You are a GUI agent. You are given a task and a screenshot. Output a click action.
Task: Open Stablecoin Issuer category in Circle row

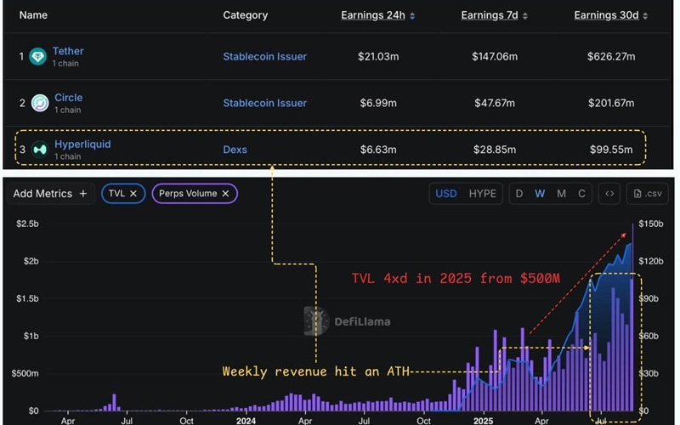[264, 103]
